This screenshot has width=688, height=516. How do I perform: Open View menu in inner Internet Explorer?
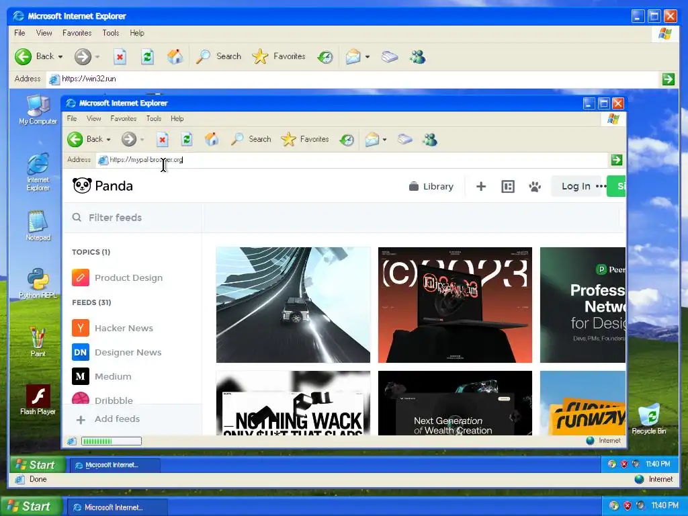click(x=94, y=118)
